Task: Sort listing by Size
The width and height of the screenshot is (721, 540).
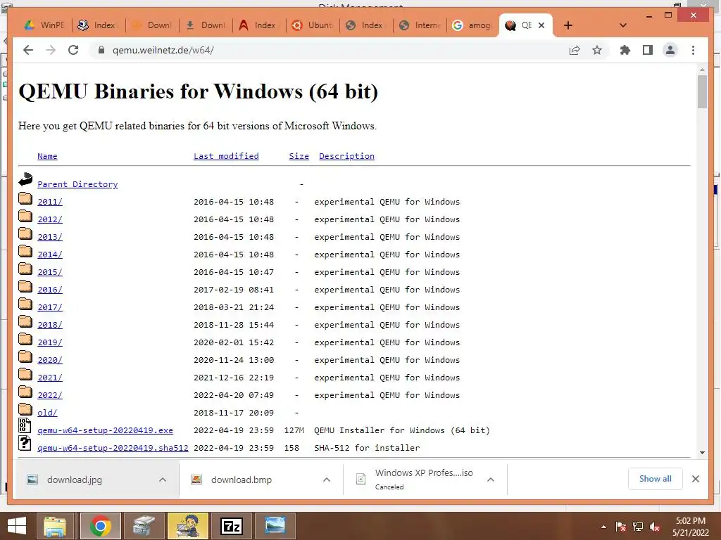Action: click(x=299, y=156)
